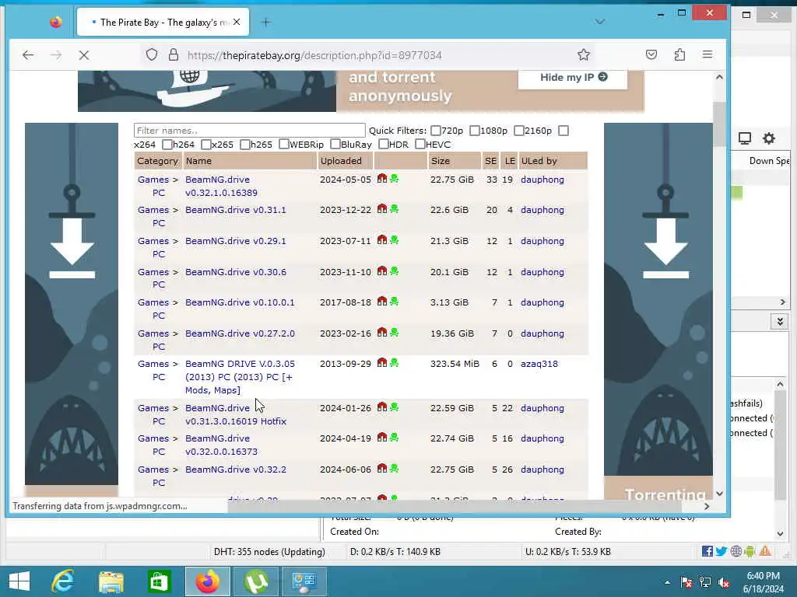The height and width of the screenshot is (597, 797).
Task: Expand uTorrent's double-chevron panel toggle
Action: (779, 321)
